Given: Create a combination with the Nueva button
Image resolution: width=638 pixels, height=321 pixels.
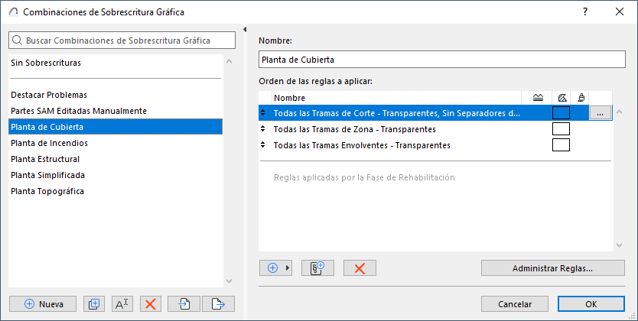Looking at the screenshot, I should pyautogui.click(x=43, y=303).
